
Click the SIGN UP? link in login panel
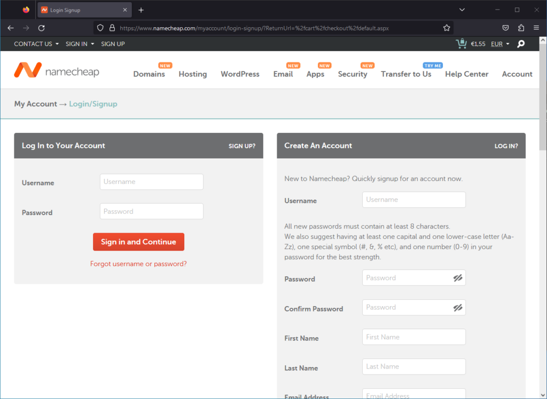point(242,146)
